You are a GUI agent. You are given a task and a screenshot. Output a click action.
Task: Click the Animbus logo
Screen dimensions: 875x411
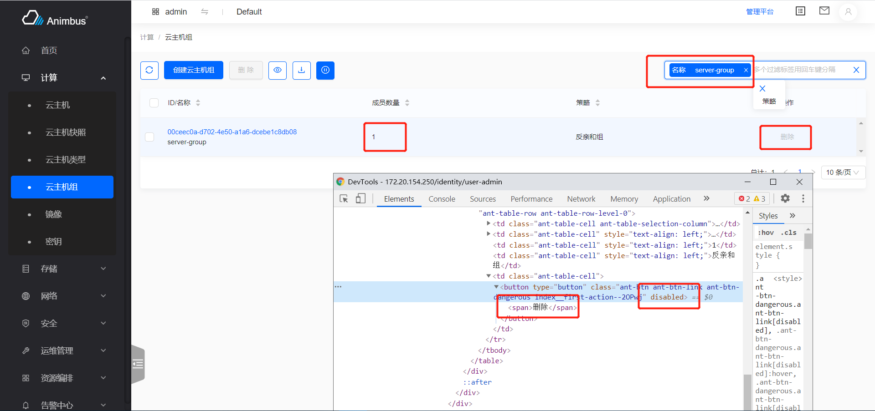point(55,19)
